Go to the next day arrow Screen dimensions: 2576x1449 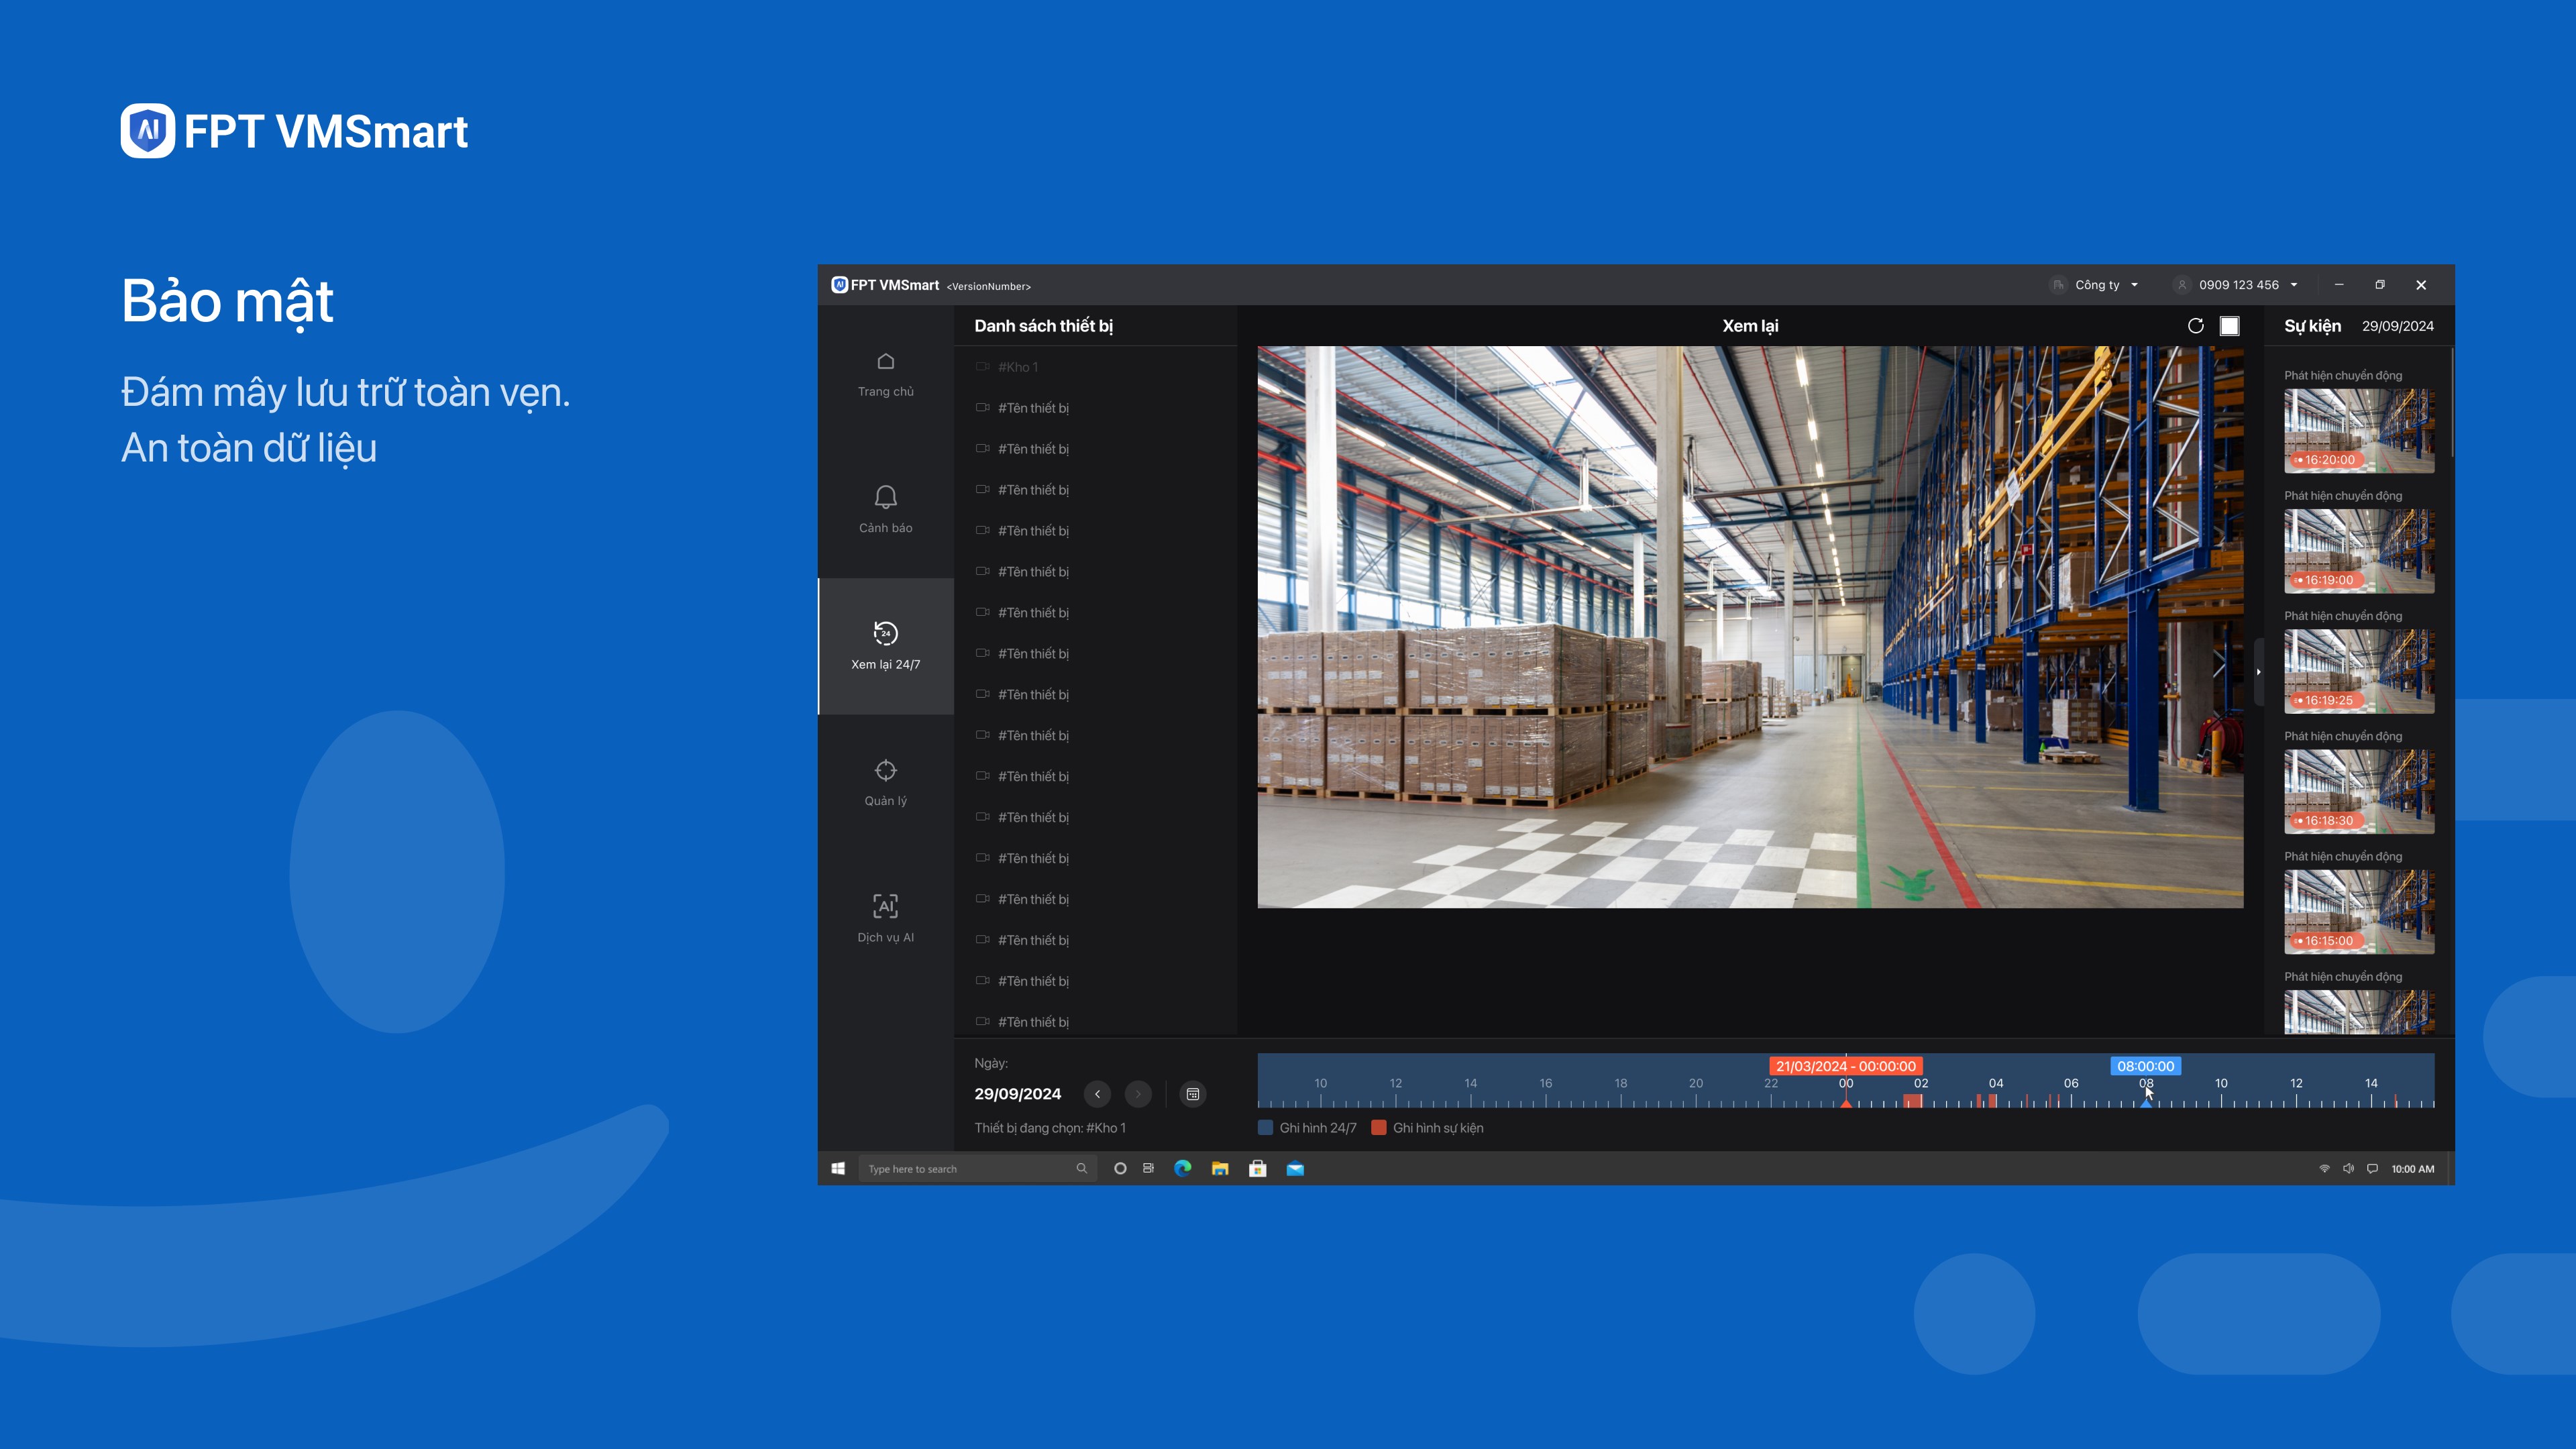1138,1094
